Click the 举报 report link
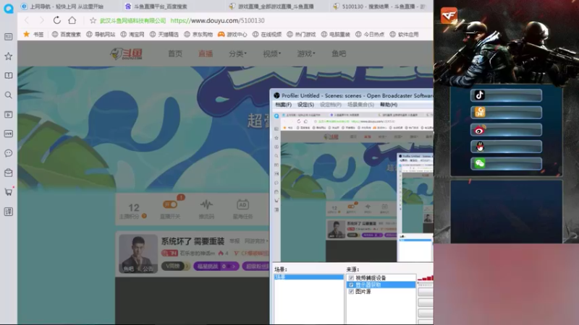Screen dimensions: 579x325 click(x=234, y=241)
